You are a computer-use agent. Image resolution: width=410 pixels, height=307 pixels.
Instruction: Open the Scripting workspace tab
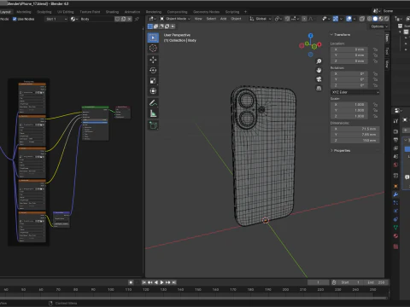pyautogui.click(x=232, y=12)
